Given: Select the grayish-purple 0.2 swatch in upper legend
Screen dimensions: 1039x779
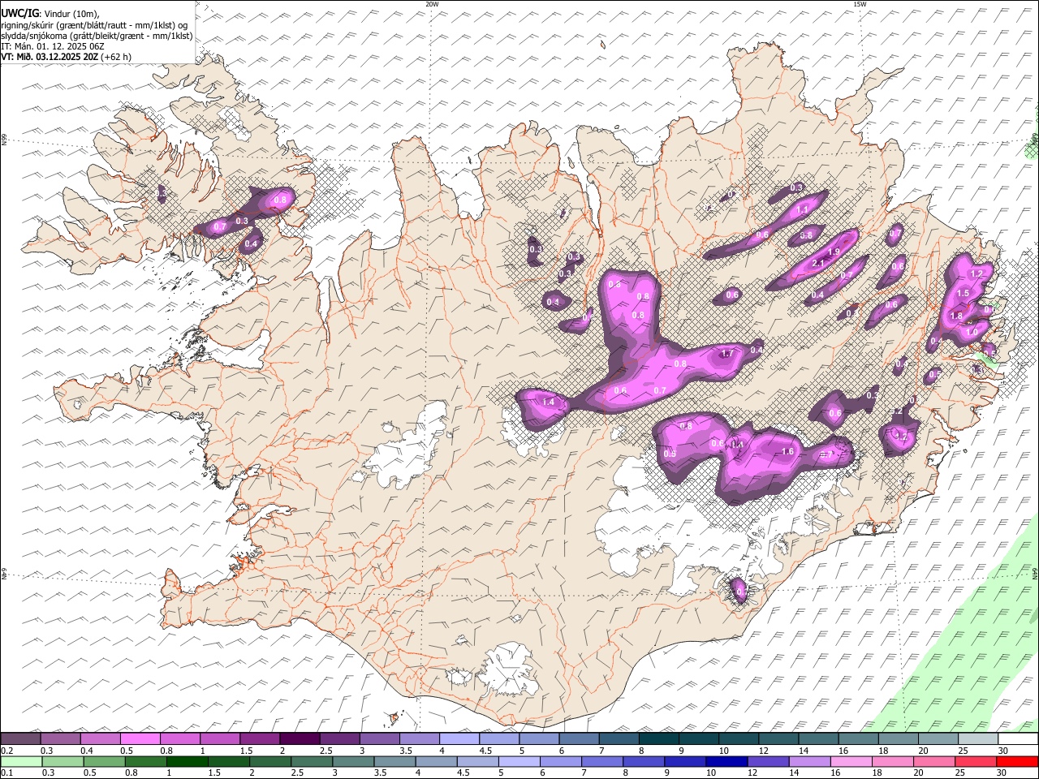Looking at the screenshot, I should (20, 739).
